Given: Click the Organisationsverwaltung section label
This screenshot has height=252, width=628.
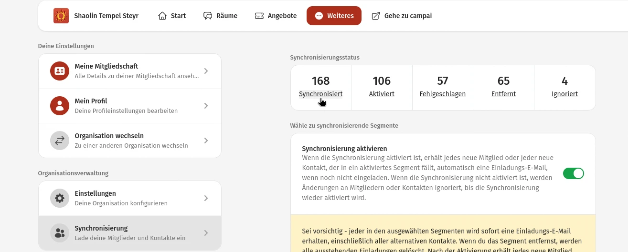Looking at the screenshot, I should [x=74, y=173].
